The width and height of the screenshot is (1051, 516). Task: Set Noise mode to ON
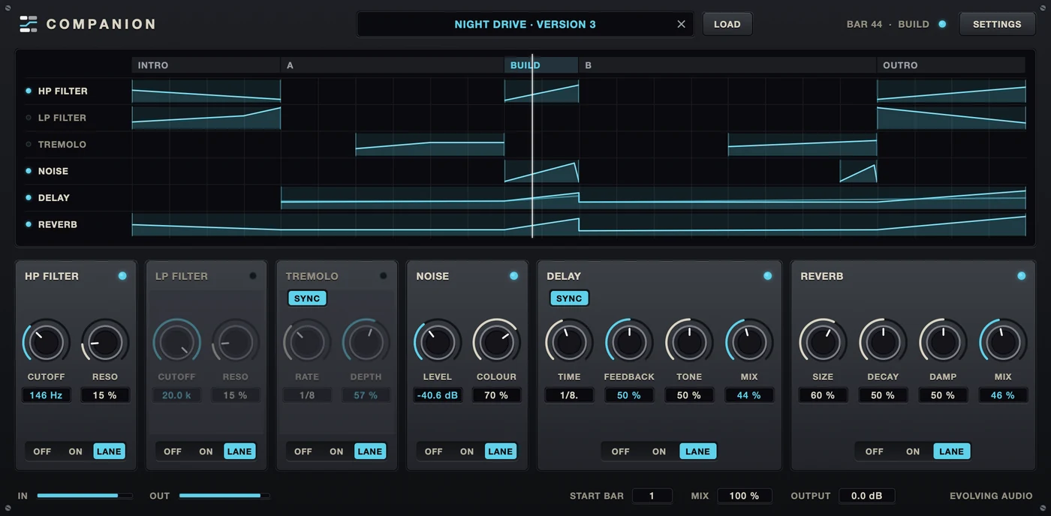point(467,451)
